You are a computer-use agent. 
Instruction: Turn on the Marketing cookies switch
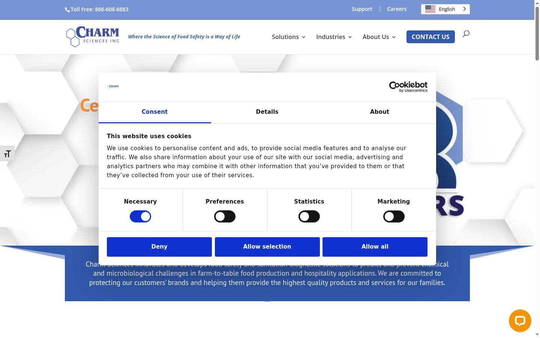click(x=394, y=216)
